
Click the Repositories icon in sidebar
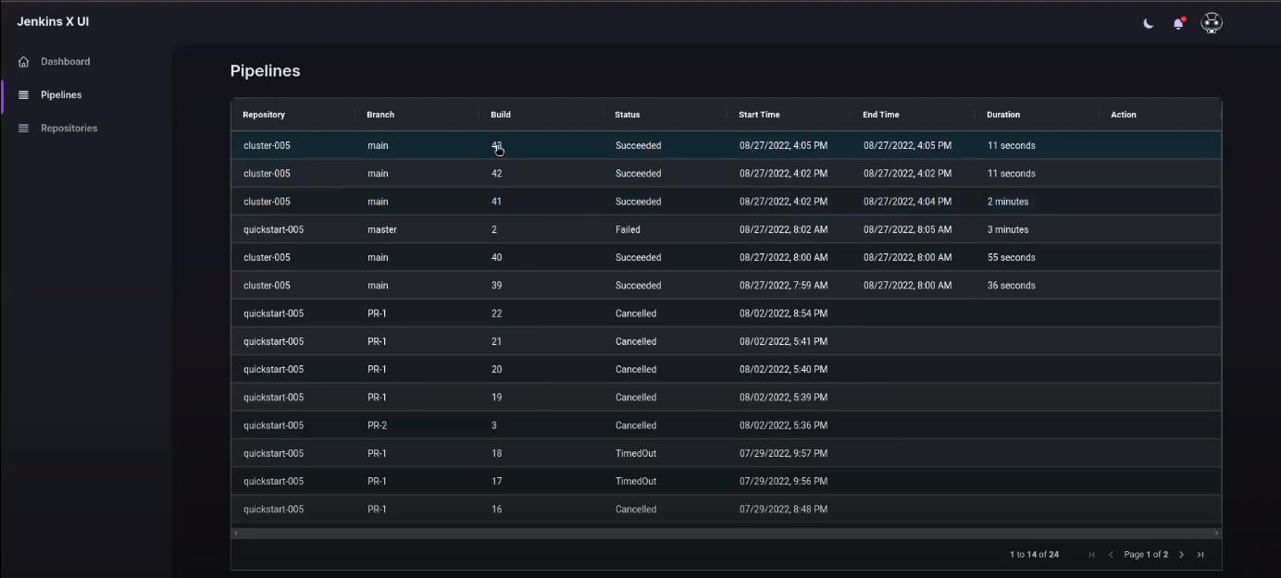coord(23,128)
